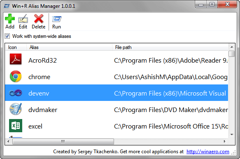
Task: Choose the DVD Maker disc icon
Action: tap(16, 109)
